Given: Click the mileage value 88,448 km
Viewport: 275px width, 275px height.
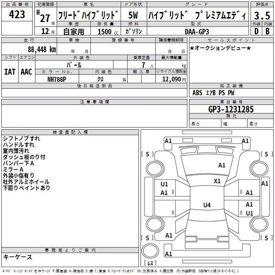Looking at the screenshot, I should tap(42, 49).
